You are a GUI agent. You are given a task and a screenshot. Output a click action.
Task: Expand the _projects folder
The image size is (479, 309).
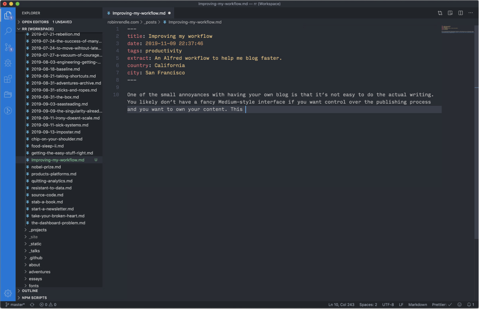pyautogui.click(x=37, y=230)
